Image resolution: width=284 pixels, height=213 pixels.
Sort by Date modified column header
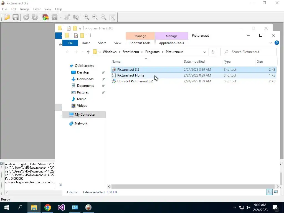point(202,61)
